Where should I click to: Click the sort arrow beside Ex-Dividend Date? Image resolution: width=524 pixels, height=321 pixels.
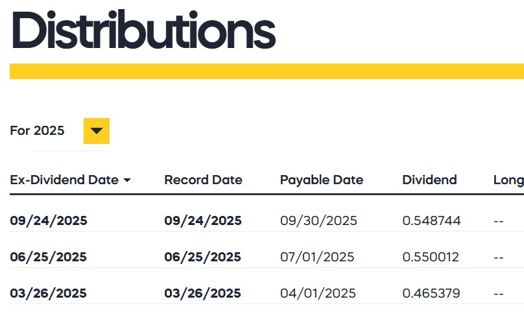pos(127,180)
